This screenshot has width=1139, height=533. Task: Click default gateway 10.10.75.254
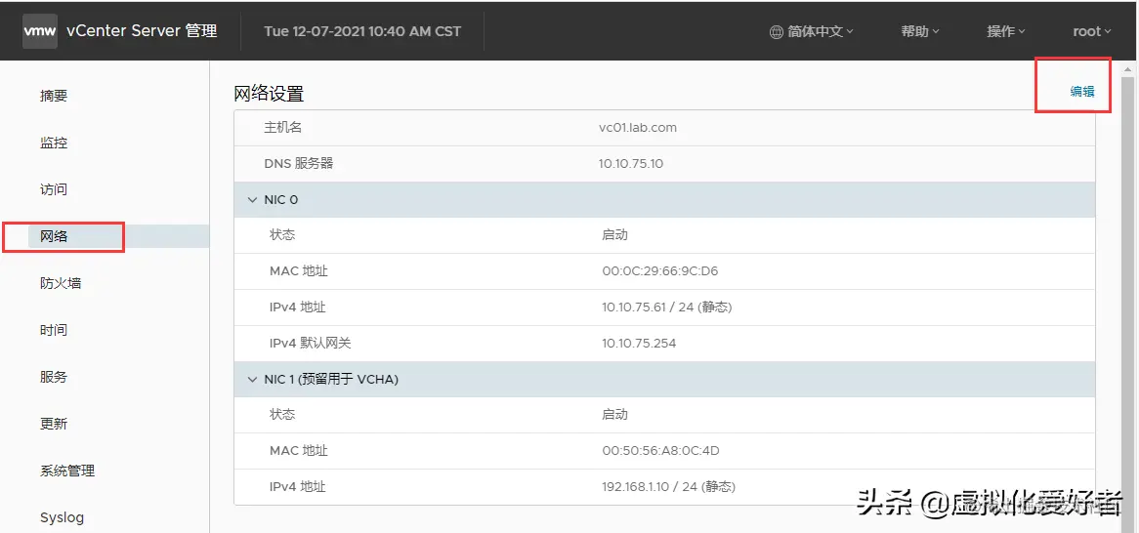click(x=639, y=343)
